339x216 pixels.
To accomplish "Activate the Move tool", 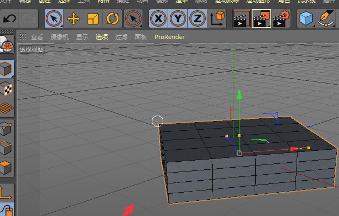I will pos(73,18).
